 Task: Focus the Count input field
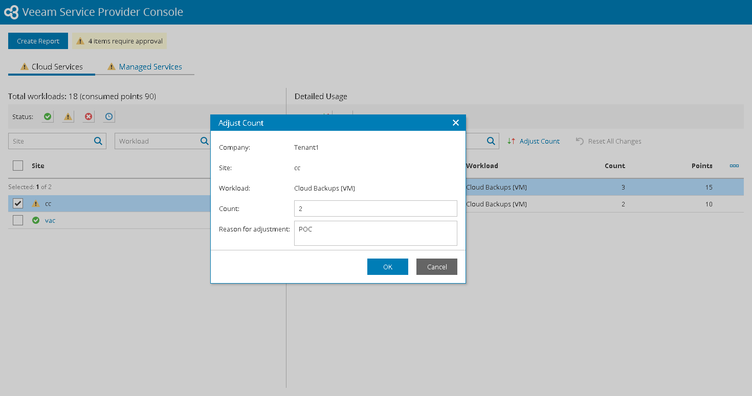[375, 208]
